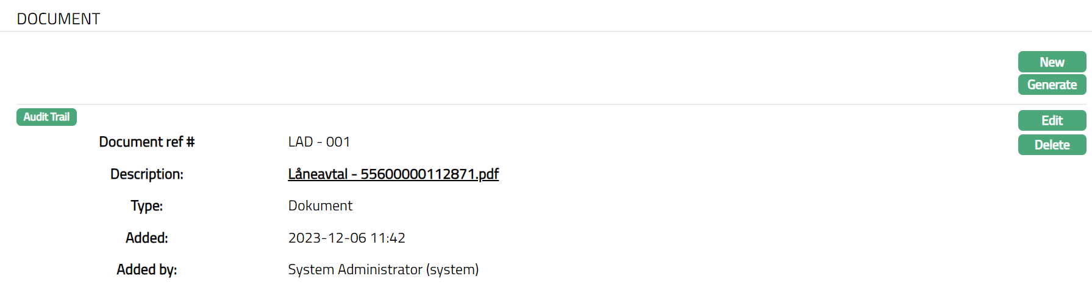The width and height of the screenshot is (1092, 287).
Task: Click the '.pdf' extension of the file link
Action: 488,174
